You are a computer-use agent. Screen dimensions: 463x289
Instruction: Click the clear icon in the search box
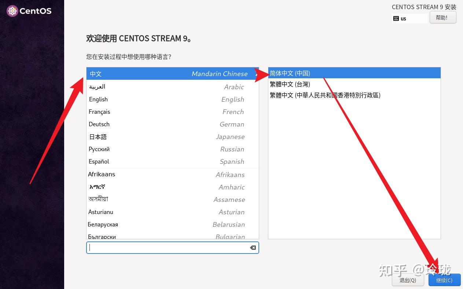(253, 247)
